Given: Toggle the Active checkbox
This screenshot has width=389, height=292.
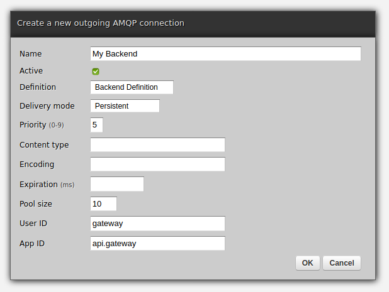Looking at the screenshot, I should point(96,72).
